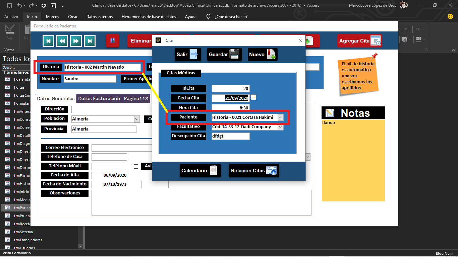Switch to the Marcos ribbon tab
This screenshot has height=257, width=458.
point(52,16)
